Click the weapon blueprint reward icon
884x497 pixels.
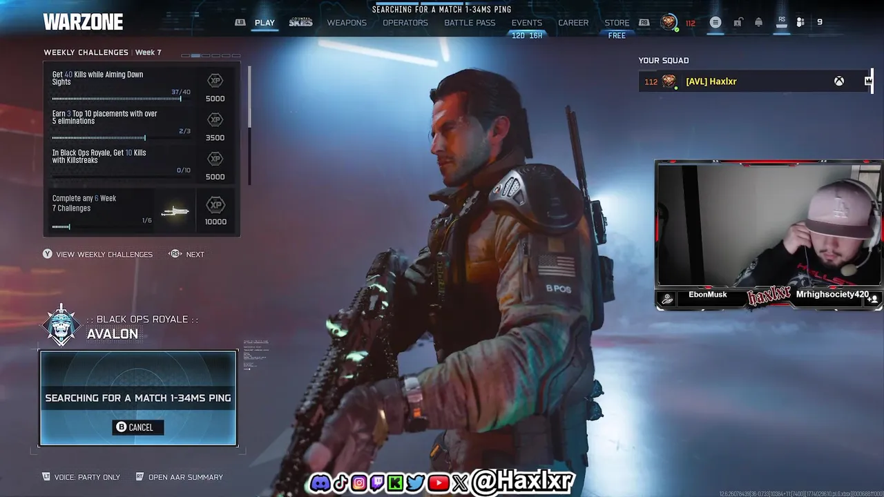175,211
